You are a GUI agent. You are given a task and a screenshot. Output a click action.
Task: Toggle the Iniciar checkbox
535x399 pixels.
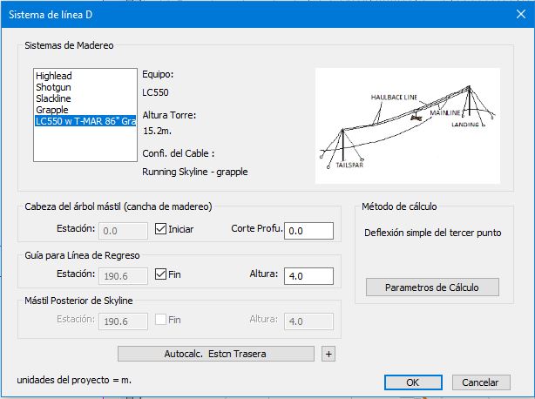[160, 230]
